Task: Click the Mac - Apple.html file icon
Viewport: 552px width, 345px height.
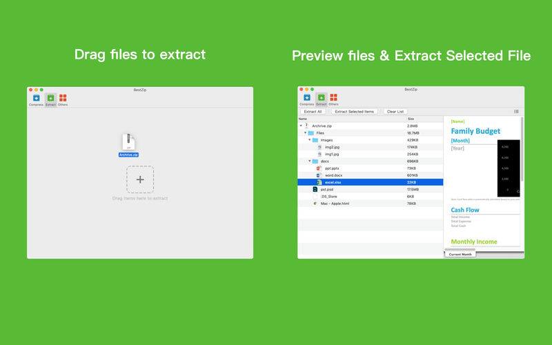Action: (315, 204)
